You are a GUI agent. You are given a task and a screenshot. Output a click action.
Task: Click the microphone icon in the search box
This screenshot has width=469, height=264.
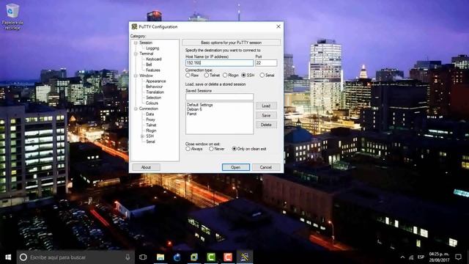pyautogui.click(x=128, y=257)
